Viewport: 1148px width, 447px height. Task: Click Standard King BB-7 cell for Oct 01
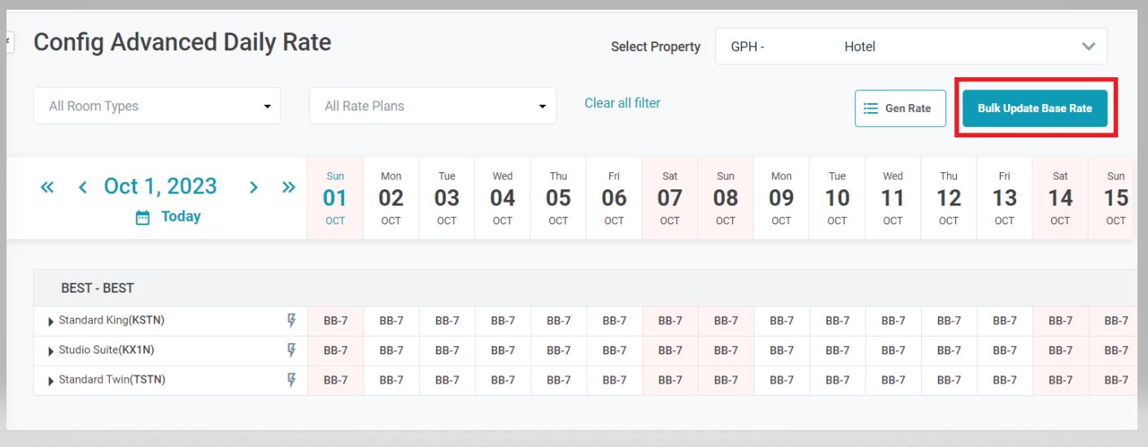[335, 321]
